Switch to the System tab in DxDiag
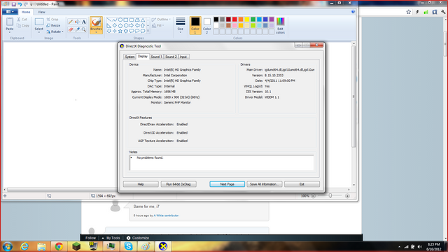This screenshot has height=252, width=448. pyautogui.click(x=129, y=57)
